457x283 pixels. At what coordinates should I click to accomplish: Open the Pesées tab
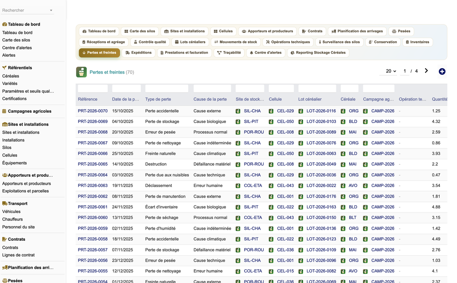click(x=401, y=31)
